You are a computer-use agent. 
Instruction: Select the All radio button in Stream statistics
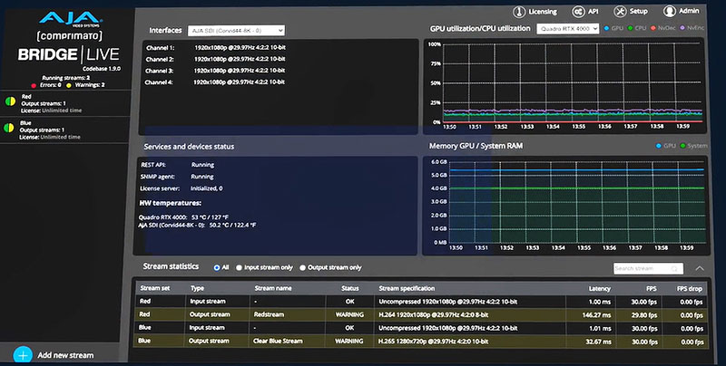[x=216, y=268]
